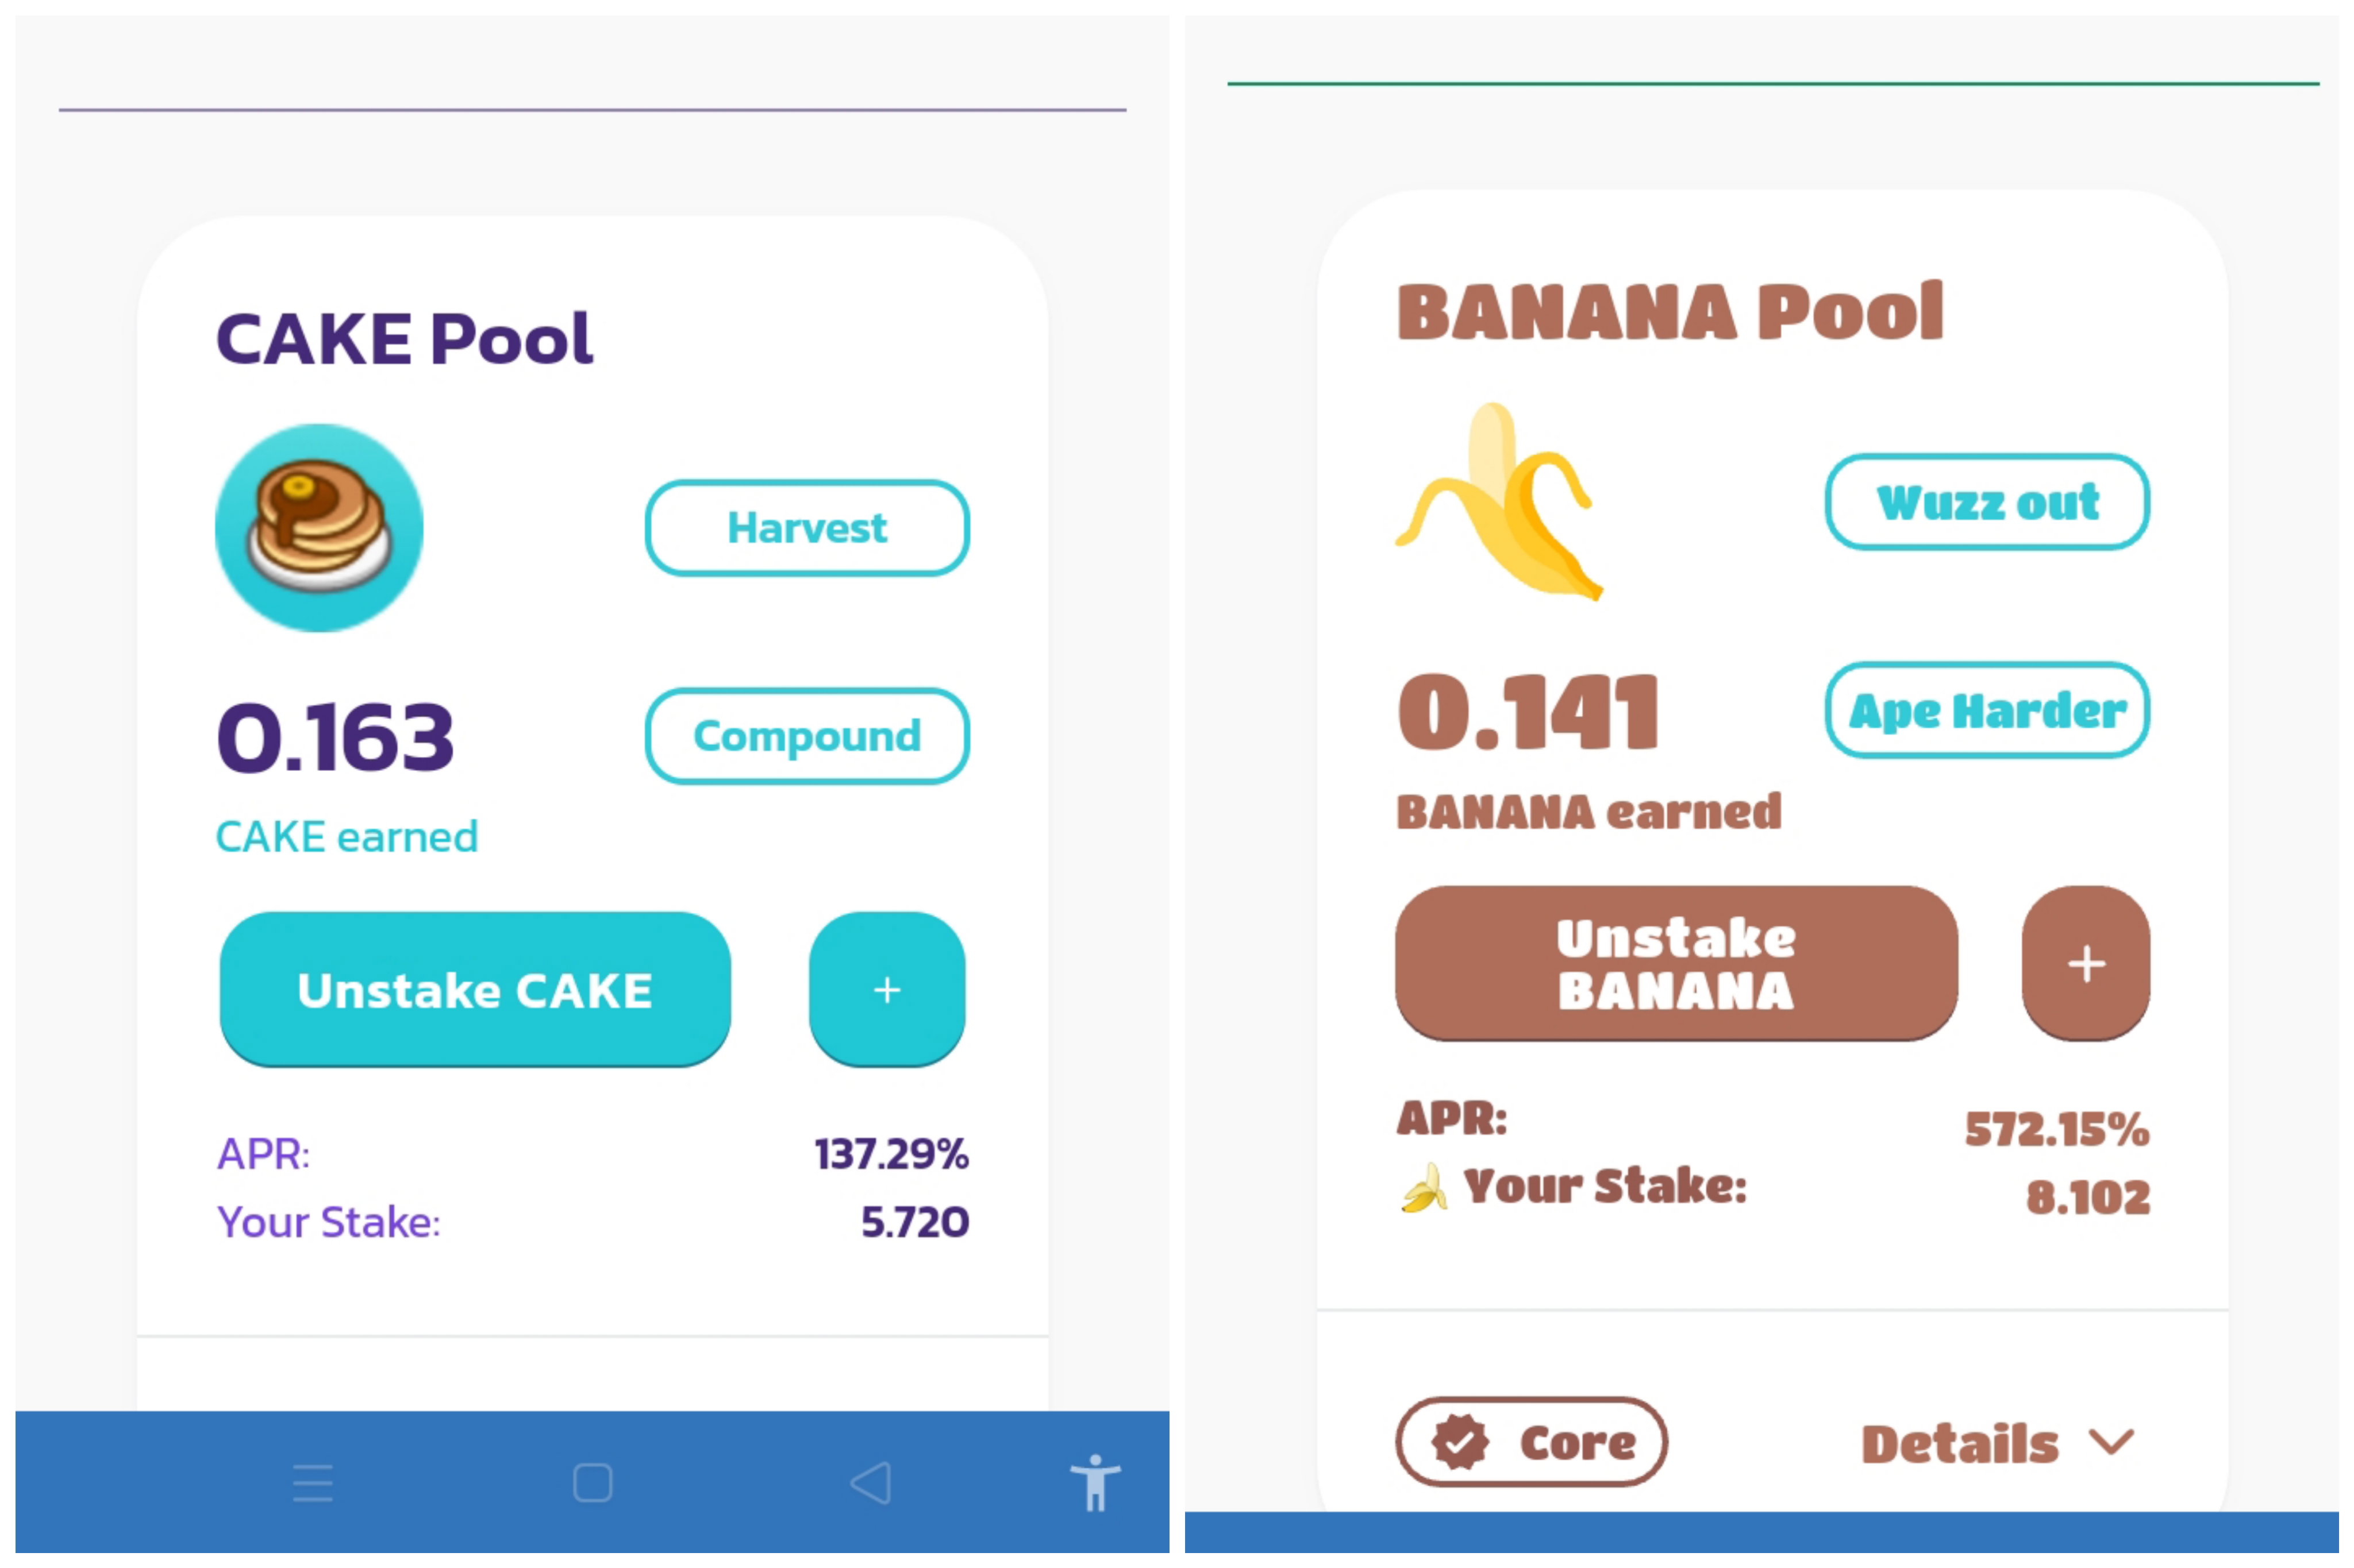Viewport: 2354px width, 1568px height.
Task: Click the Core badge checkmark icon
Action: point(1460,1442)
